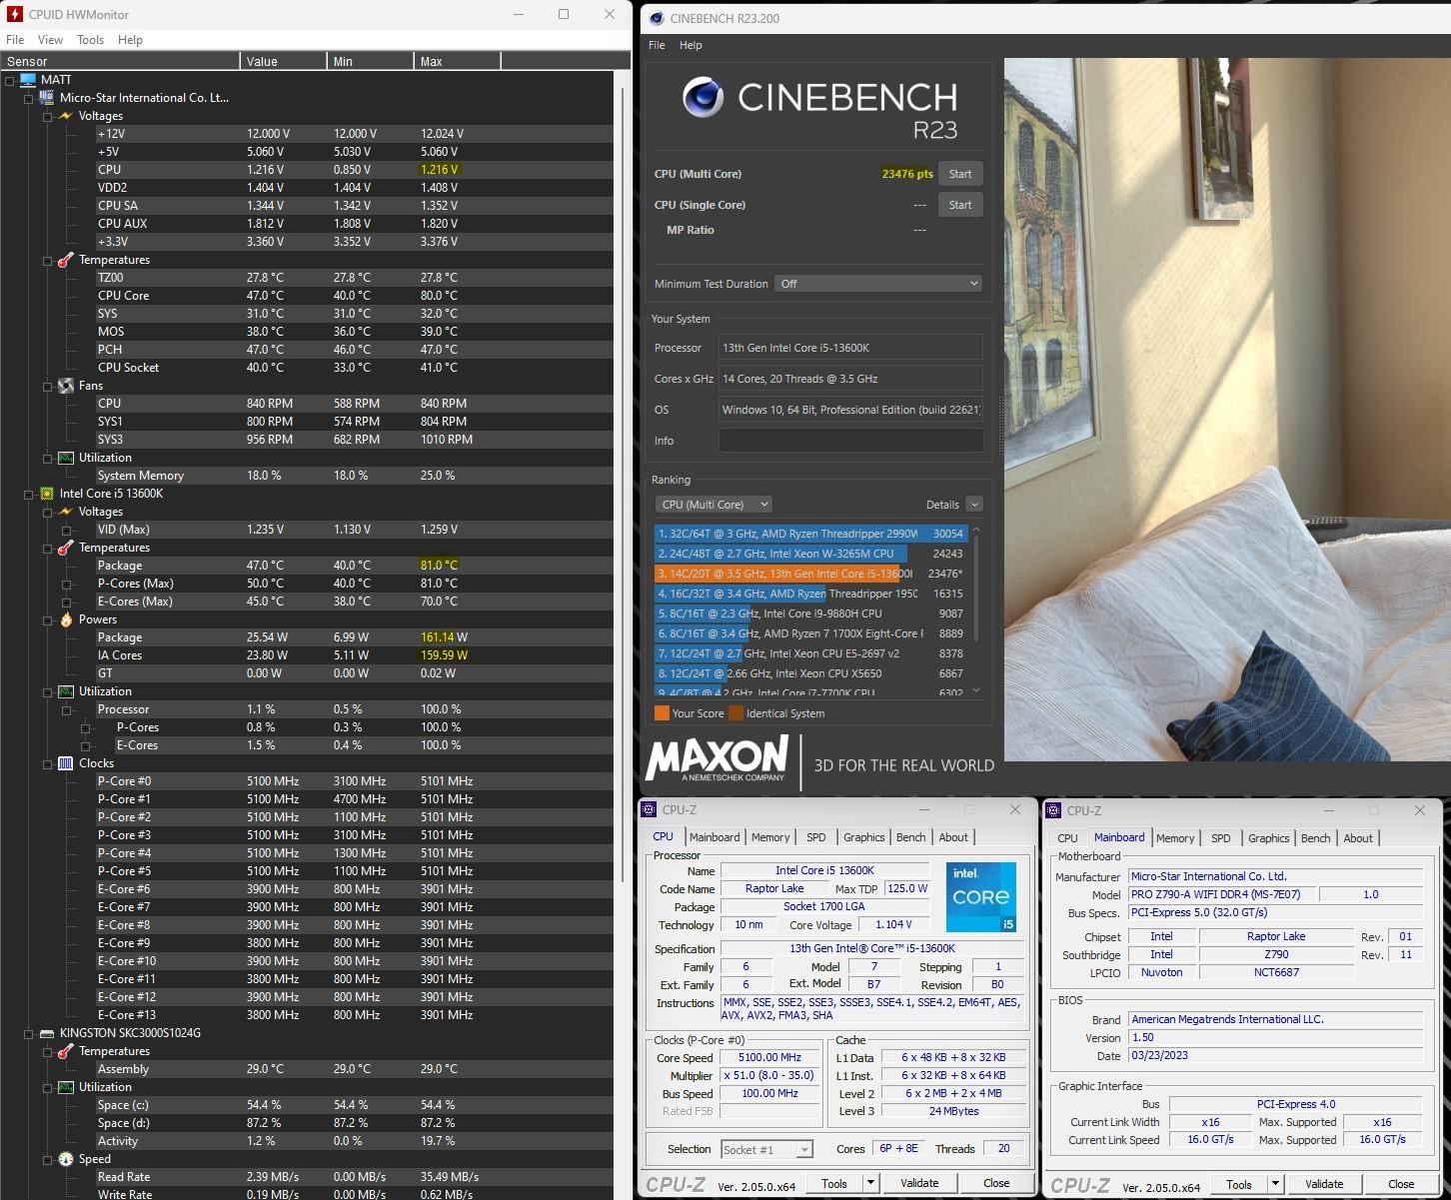Start the CPU (Multi Core) test
The height and width of the screenshot is (1200, 1451).
960,174
